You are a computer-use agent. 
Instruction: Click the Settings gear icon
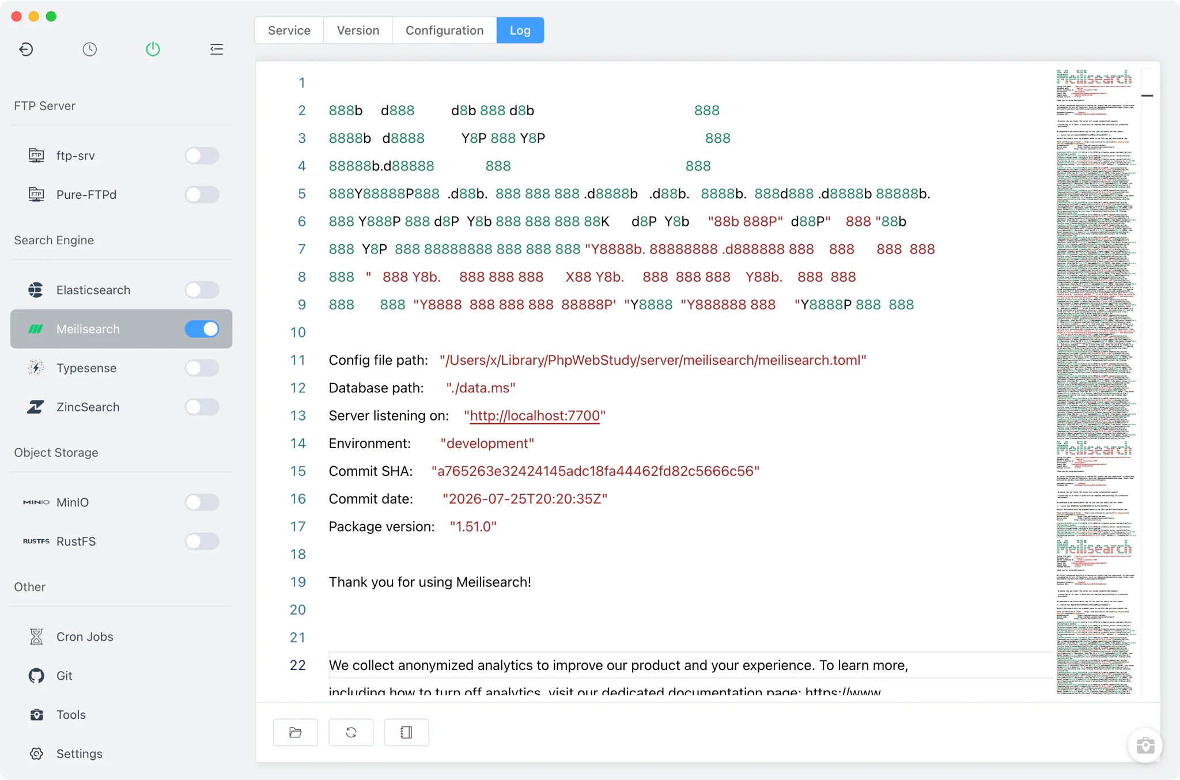(x=36, y=754)
